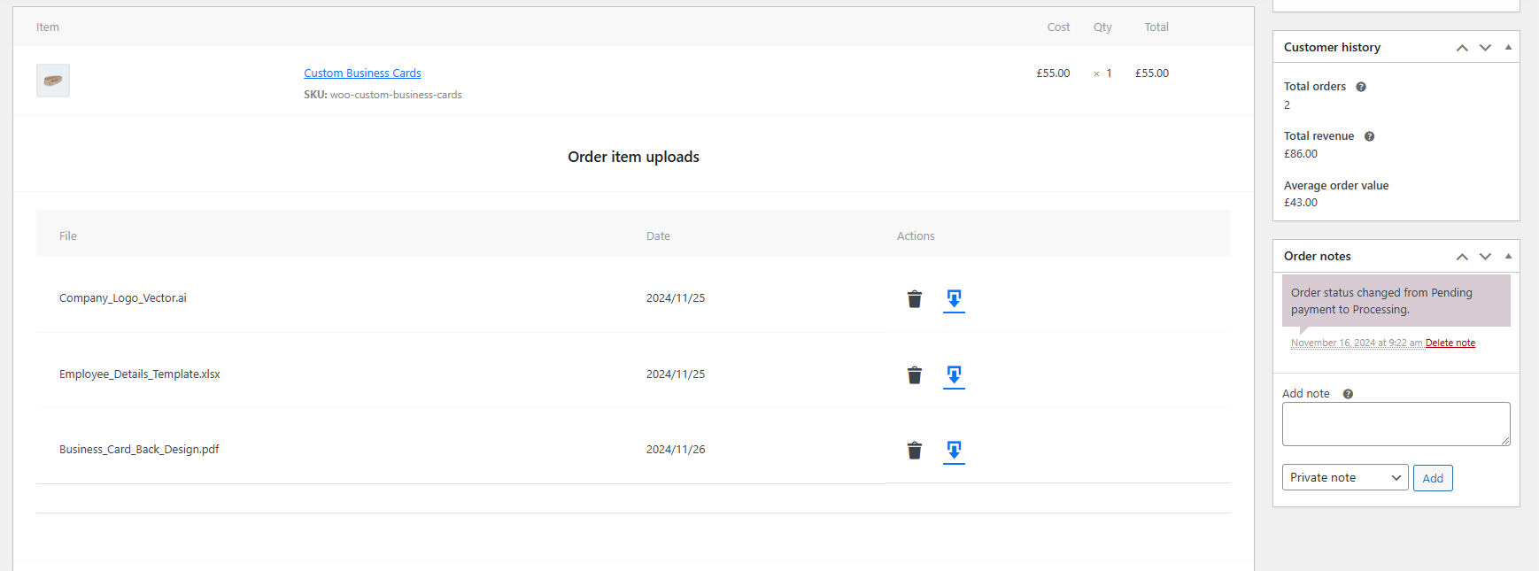This screenshot has width=1539, height=571.
Task: Open the Custom Business Cards product link
Action: pos(362,73)
